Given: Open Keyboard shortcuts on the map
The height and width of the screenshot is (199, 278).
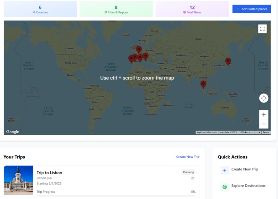Looking at the screenshot, I should point(207,132).
